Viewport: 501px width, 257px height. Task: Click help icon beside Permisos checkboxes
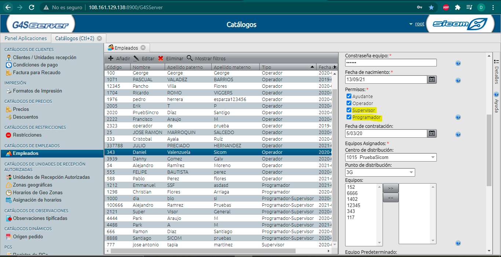[x=458, y=117]
